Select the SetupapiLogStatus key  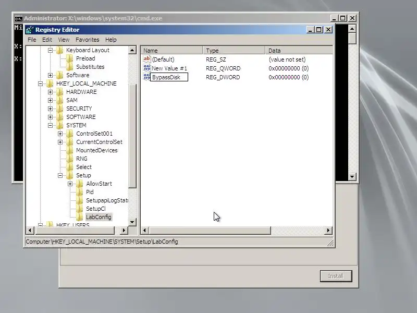pos(107,200)
